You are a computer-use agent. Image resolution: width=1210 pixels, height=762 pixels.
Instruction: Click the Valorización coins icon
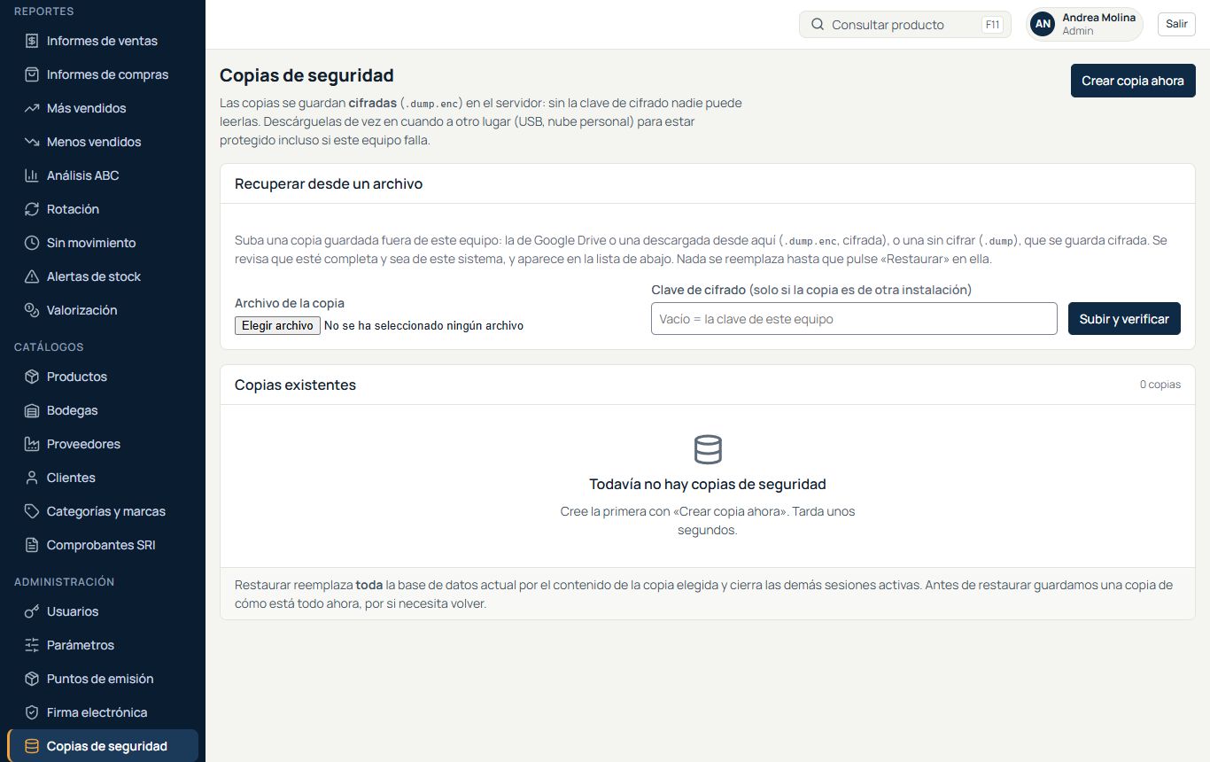click(x=32, y=310)
